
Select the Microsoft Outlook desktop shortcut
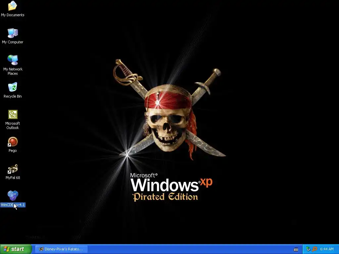(13, 114)
